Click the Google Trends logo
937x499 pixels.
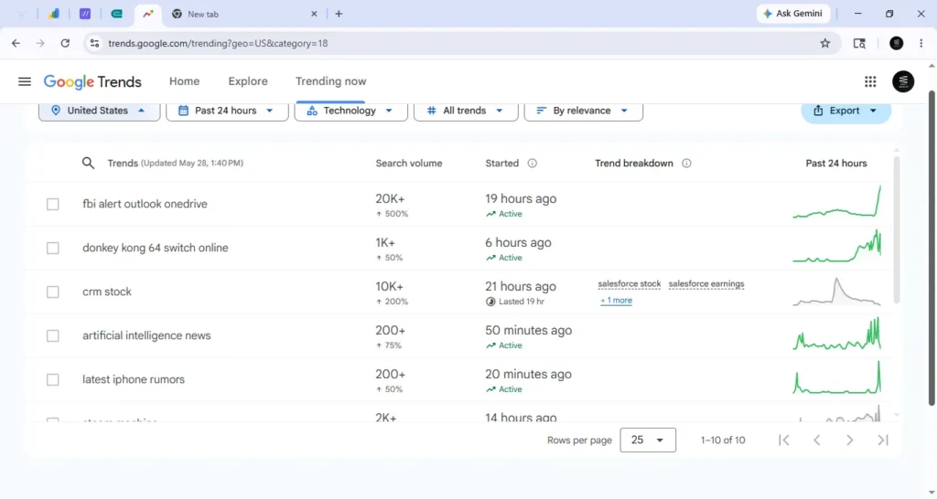pos(92,81)
